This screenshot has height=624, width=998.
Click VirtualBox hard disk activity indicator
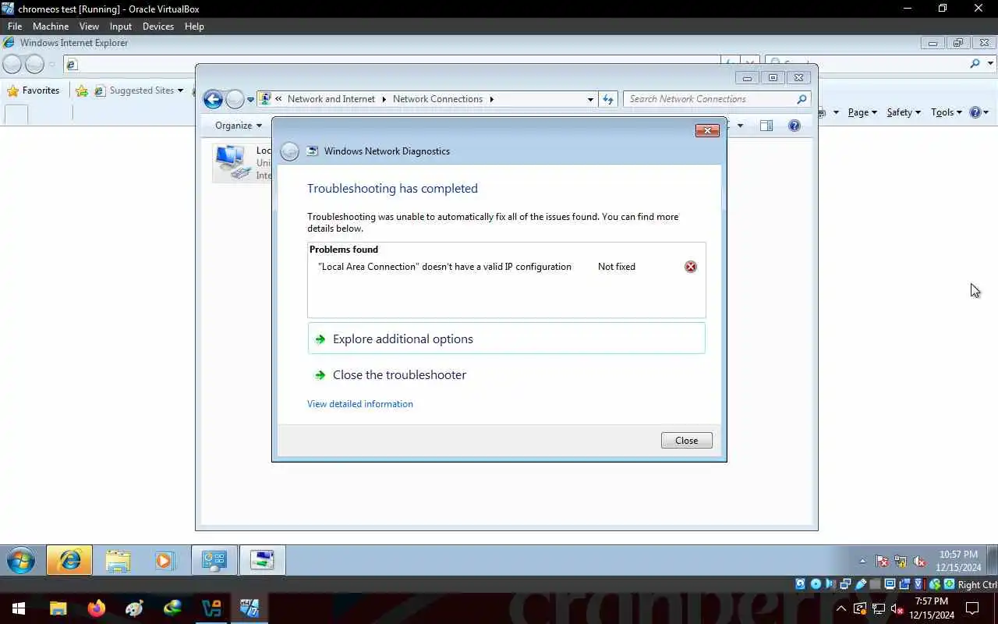tap(801, 584)
